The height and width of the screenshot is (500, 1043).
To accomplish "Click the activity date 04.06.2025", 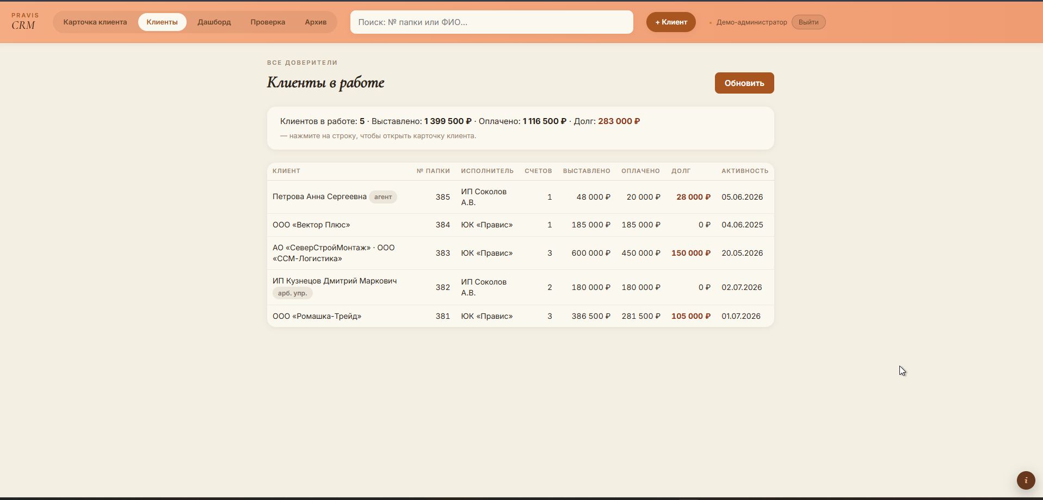I will pos(742,225).
